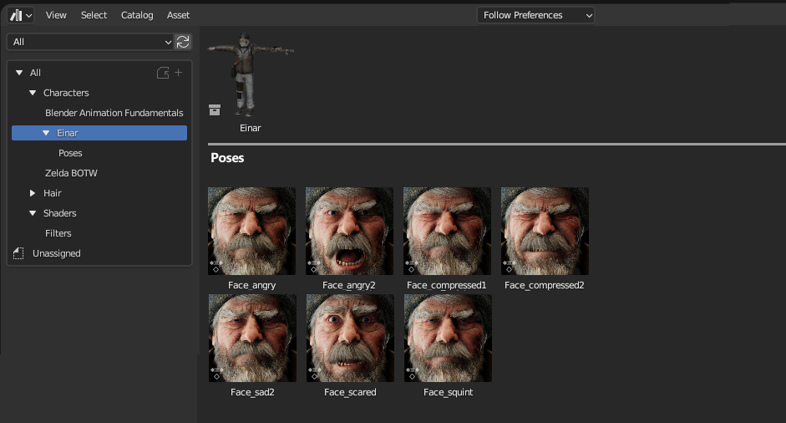Select the Face_angry2 pose thumbnail
The height and width of the screenshot is (423, 786).
pos(349,231)
